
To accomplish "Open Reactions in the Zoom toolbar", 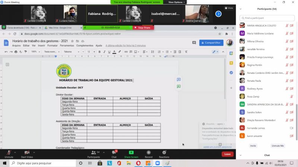I will point(164,153).
